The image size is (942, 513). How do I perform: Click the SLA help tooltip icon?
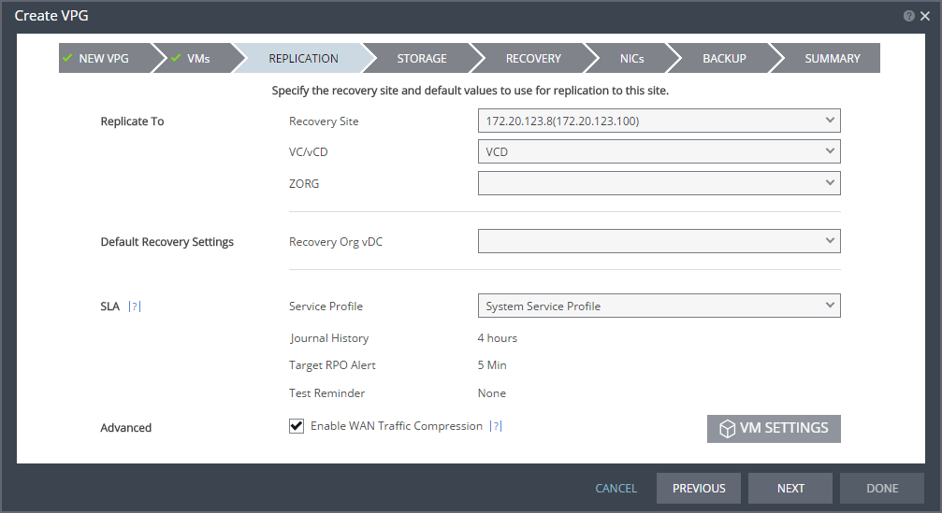coord(135,306)
